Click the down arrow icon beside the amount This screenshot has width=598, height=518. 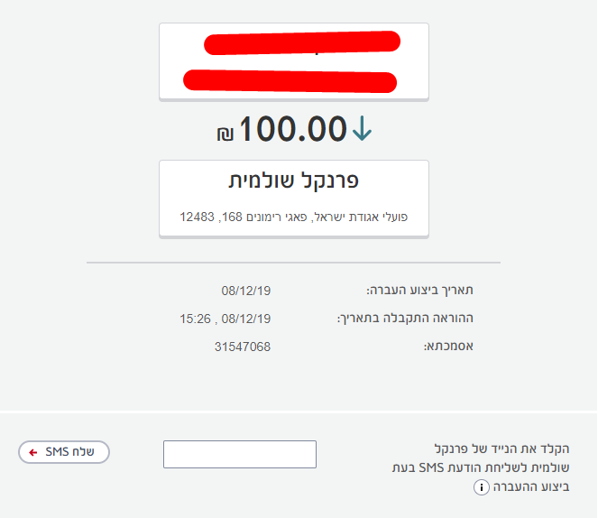point(362,131)
